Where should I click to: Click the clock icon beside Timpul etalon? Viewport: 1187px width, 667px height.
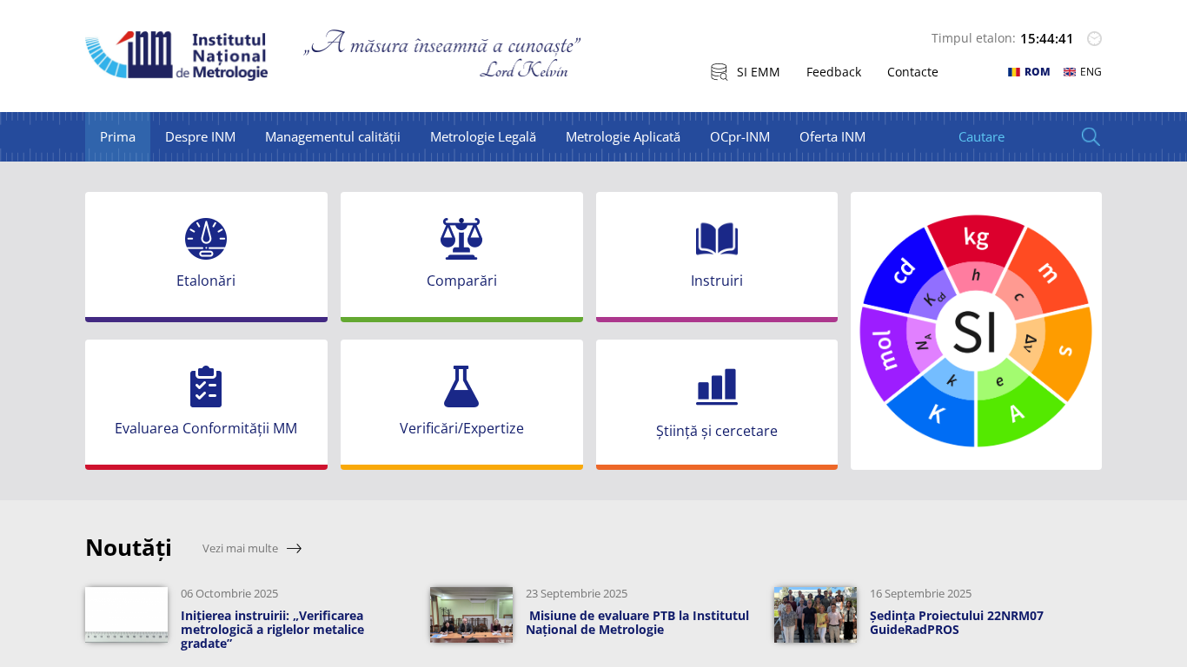[x=1094, y=38]
